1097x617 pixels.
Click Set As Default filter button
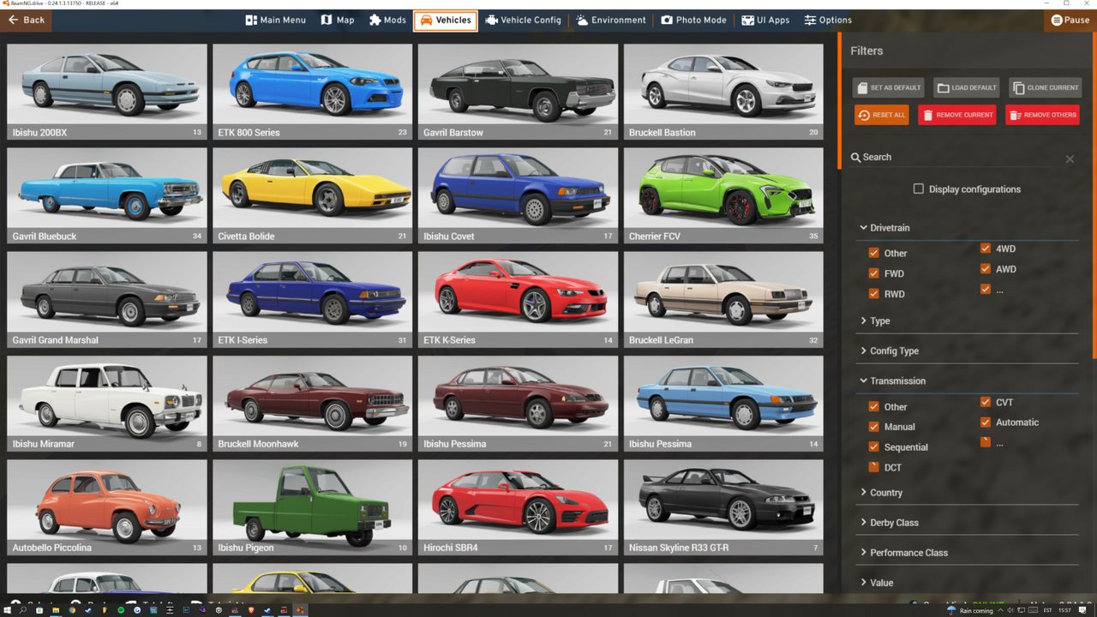pos(889,87)
